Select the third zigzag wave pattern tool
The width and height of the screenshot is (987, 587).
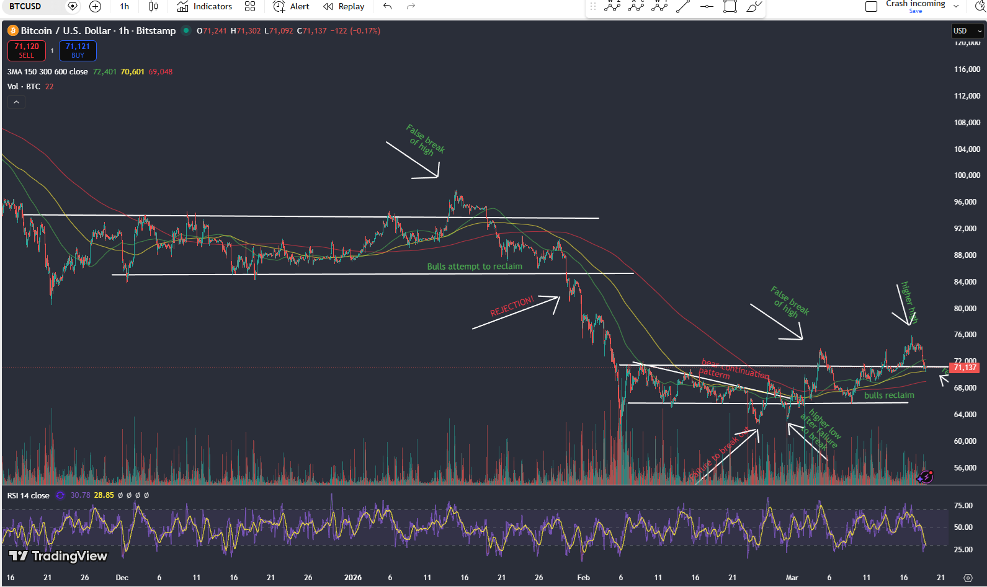[x=659, y=6]
